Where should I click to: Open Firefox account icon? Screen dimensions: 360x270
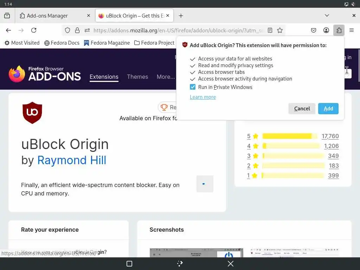[326, 30]
